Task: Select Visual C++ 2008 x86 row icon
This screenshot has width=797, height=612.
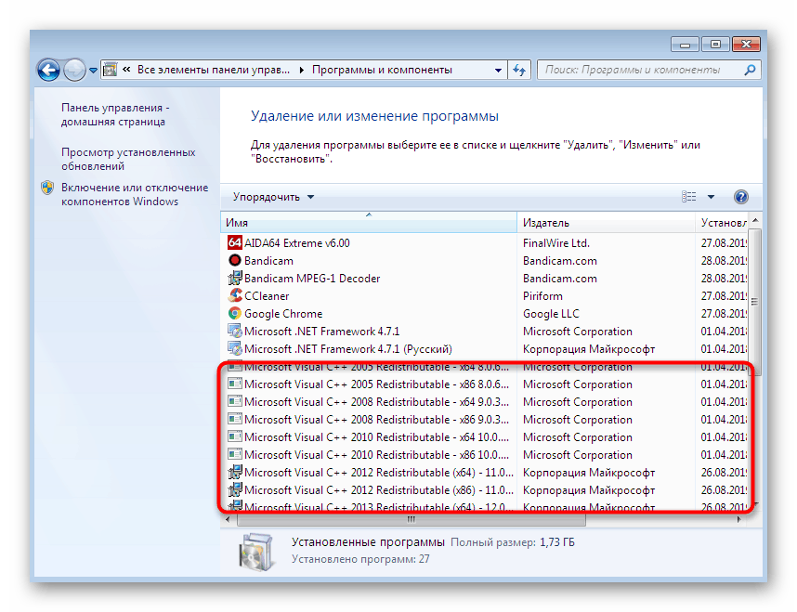Action: click(234, 420)
